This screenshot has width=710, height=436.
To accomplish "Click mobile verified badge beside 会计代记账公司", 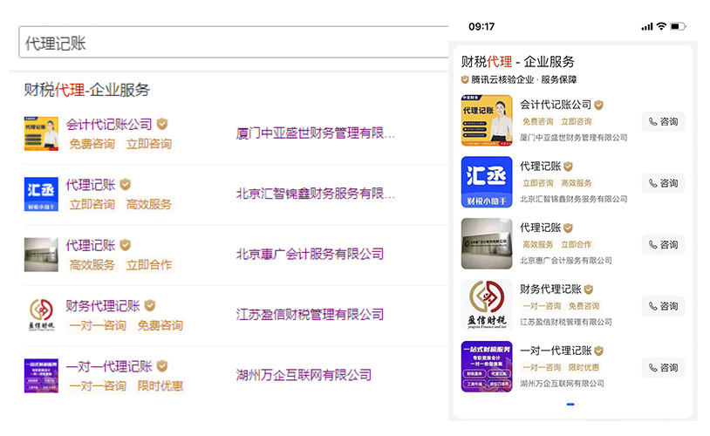I will click(x=598, y=105).
